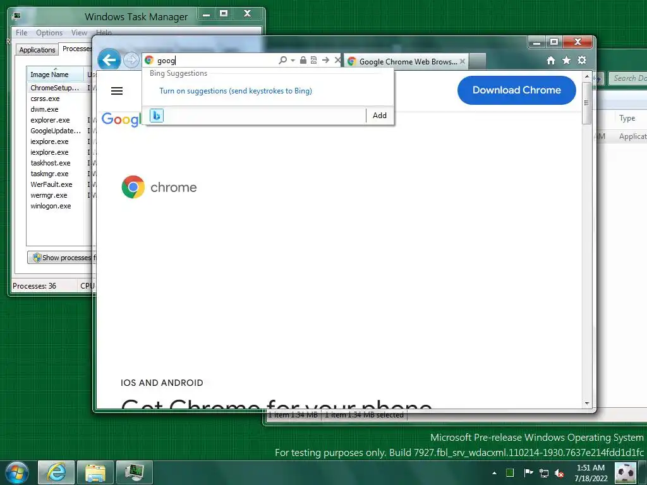Viewport: 647px width, 485px height.
Task: Click the muted volume tray icon
Action: tap(560, 473)
